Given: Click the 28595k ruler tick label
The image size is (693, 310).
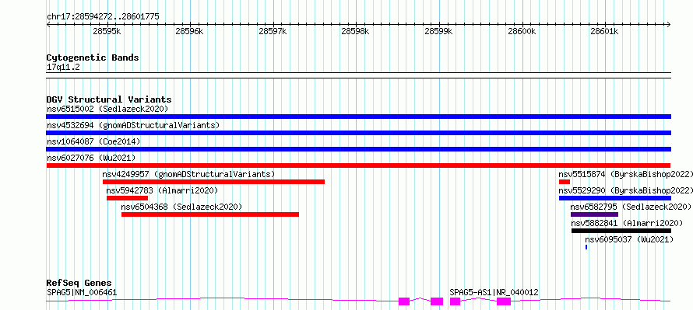Looking at the screenshot, I should (107, 31).
